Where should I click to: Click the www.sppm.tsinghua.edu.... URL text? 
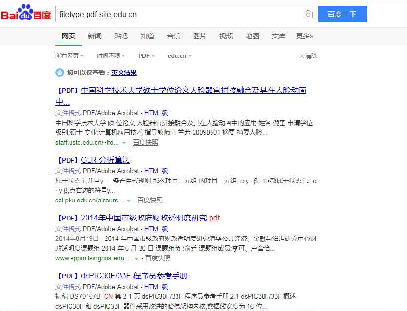(93, 258)
